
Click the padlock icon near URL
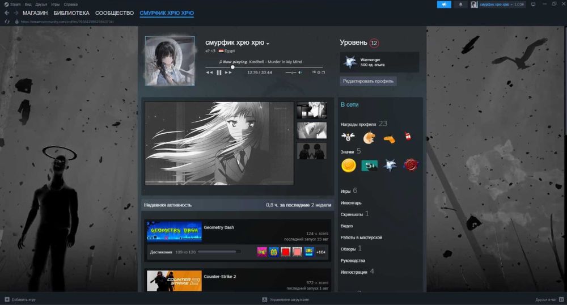[16, 22]
